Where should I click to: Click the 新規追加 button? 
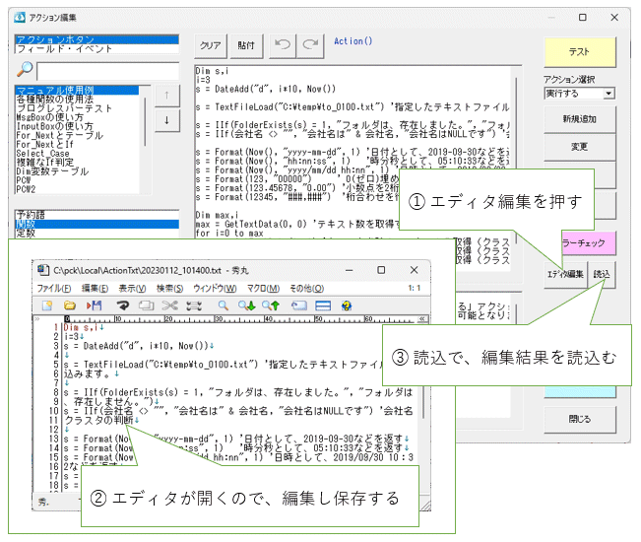click(x=579, y=119)
